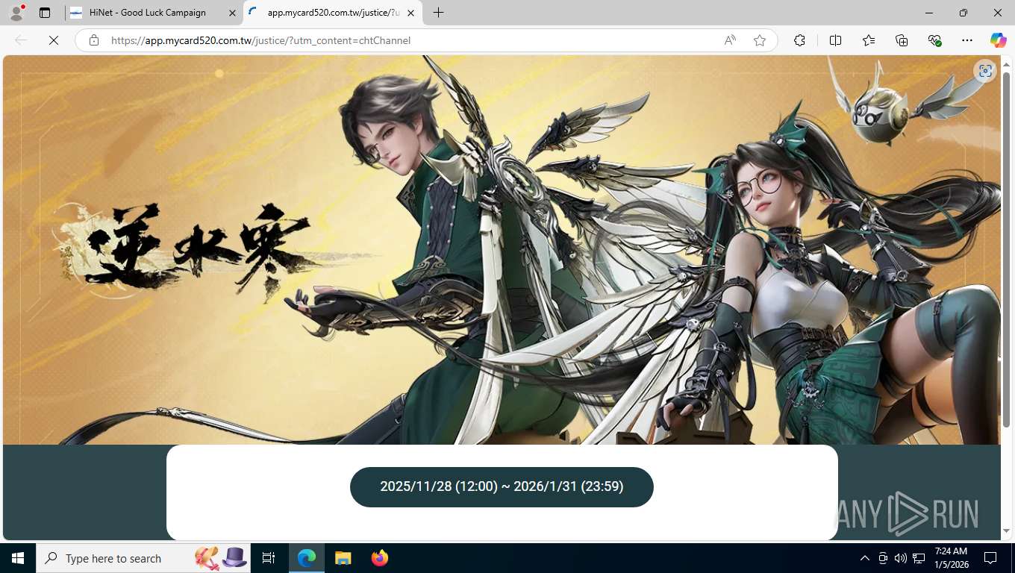Click the visual search image icon
The image size is (1015, 573).
[x=985, y=71]
